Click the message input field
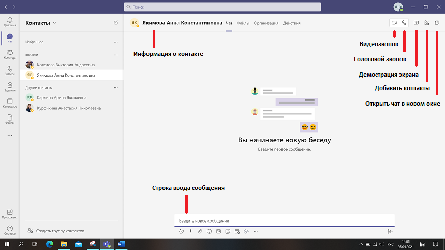Image resolution: width=445 pixels, height=250 pixels. [284, 220]
